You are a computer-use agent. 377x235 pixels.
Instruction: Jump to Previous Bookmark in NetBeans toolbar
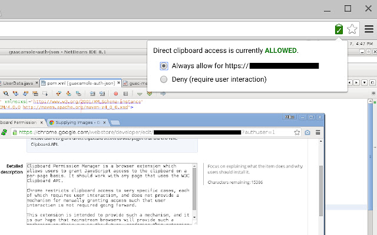tap(58, 93)
